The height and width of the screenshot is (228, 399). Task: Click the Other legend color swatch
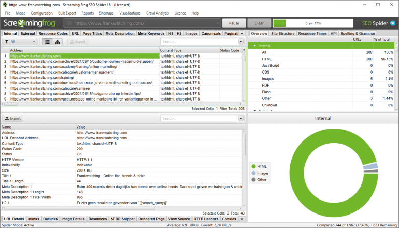pyautogui.click(x=253, y=180)
